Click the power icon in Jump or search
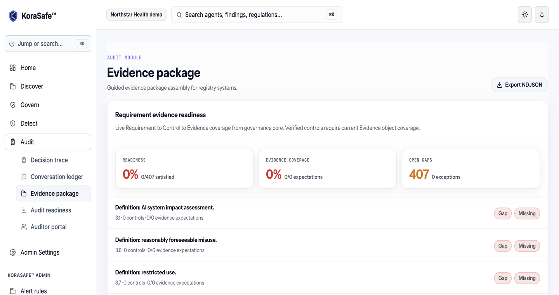Viewport: 559px width, 295px height. tap(12, 44)
